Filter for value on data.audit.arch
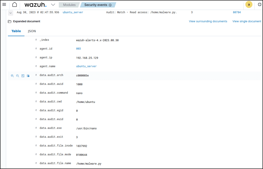 12,76
